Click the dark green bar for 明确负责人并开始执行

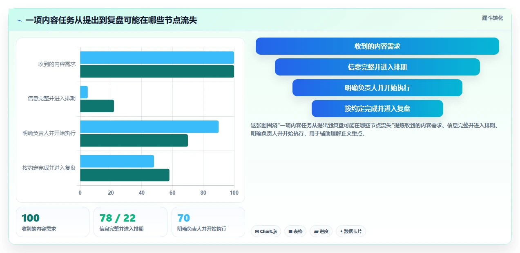coord(134,140)
